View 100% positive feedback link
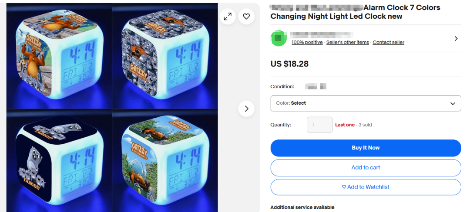Viewport: 470px width, 212px height. pos(307,43)
